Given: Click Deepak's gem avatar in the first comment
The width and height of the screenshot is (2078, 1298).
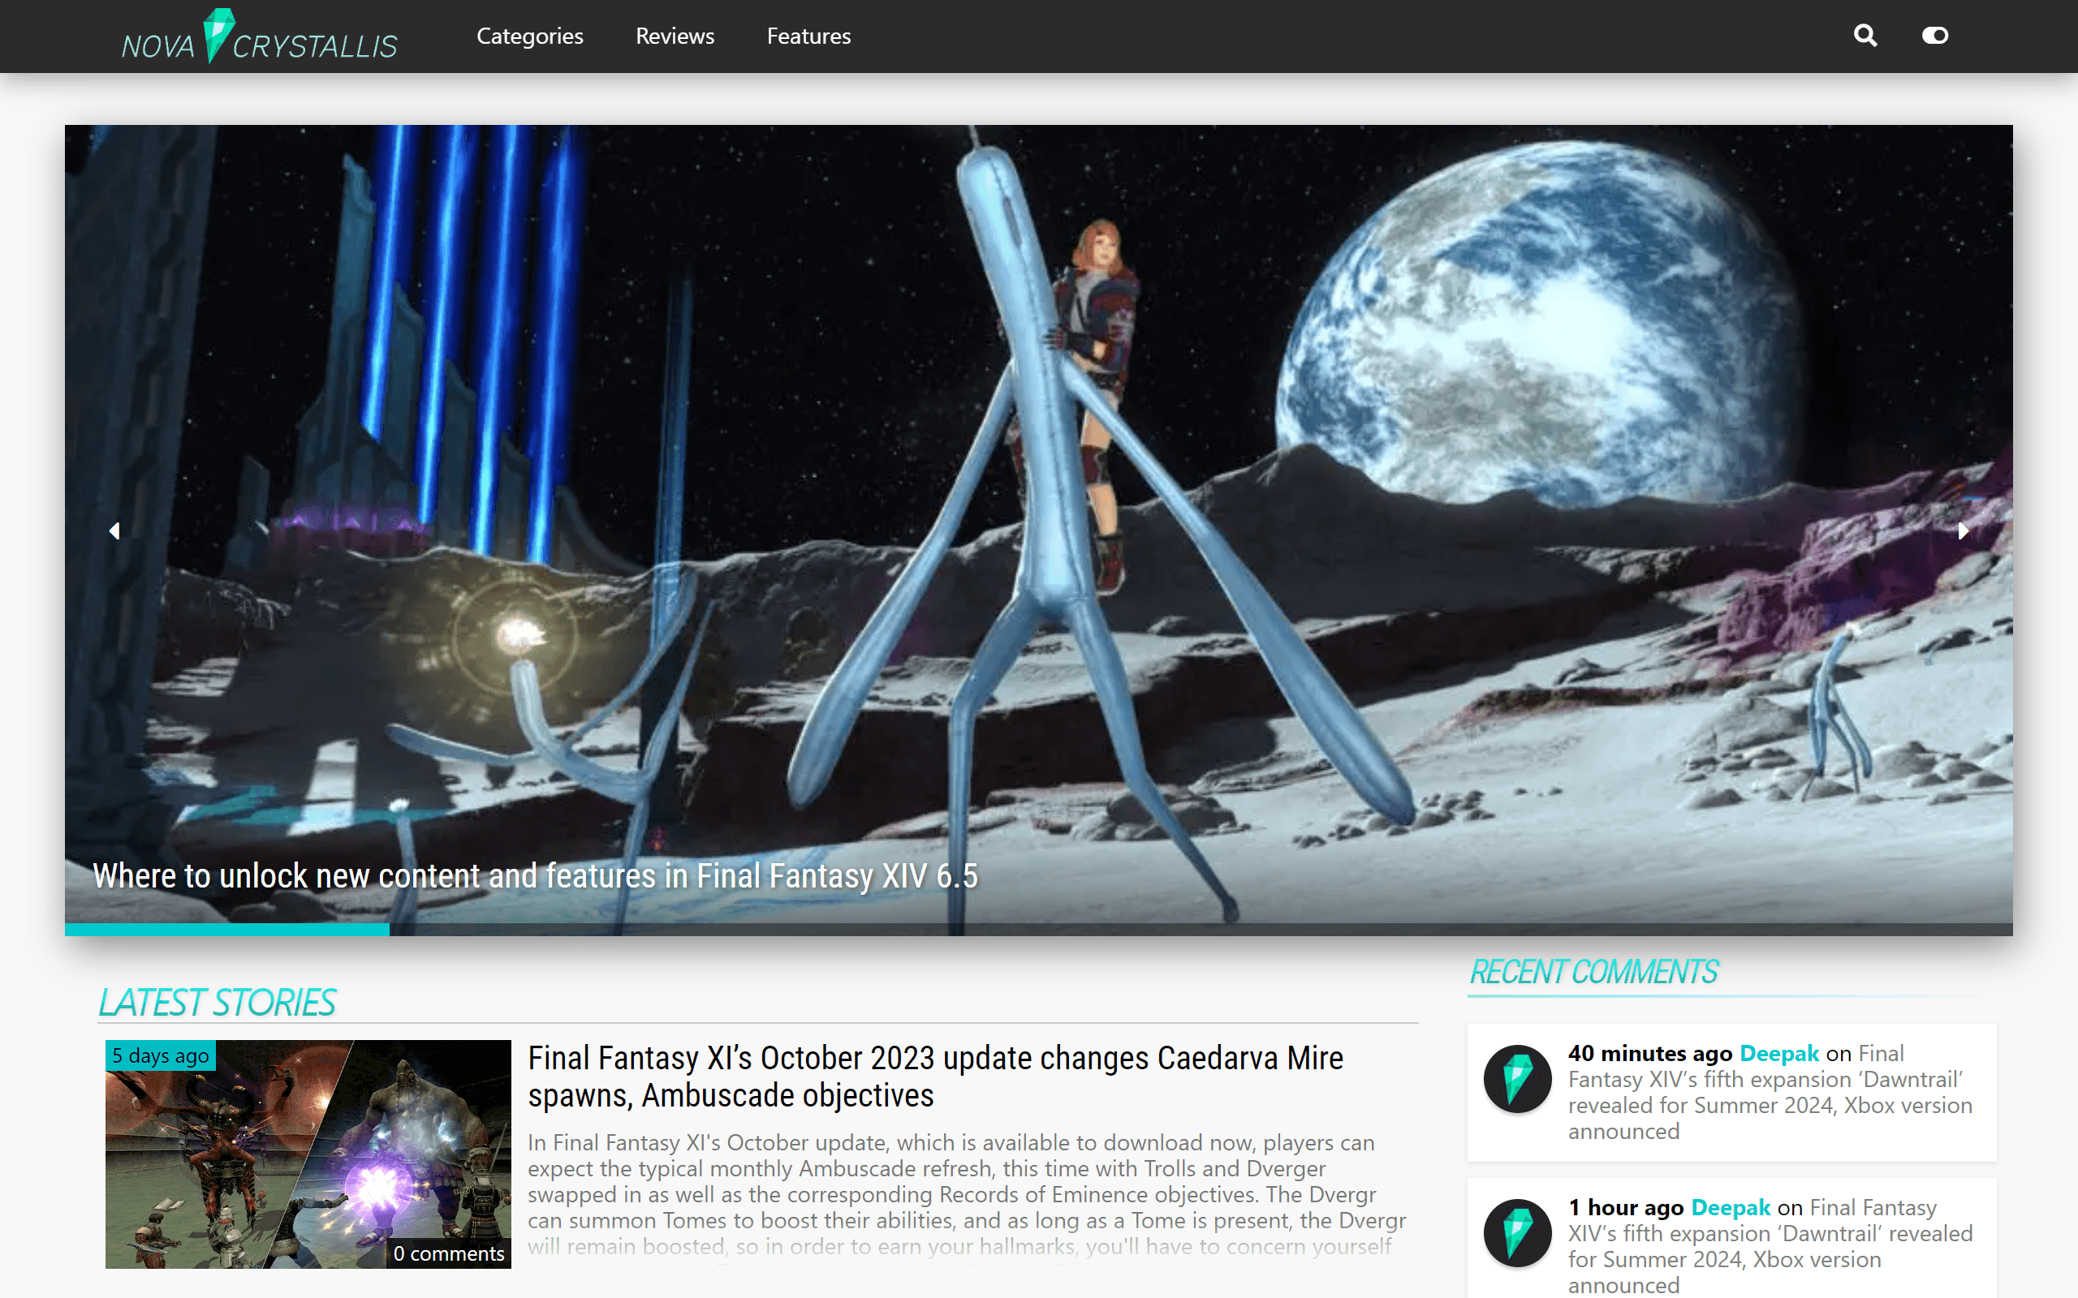Looking at the screenshot, I should coord(1517,1079).
